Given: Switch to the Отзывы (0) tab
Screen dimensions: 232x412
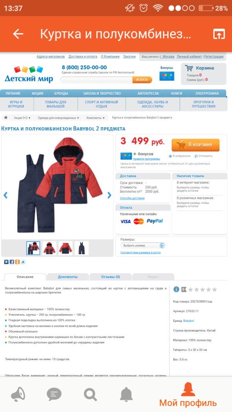Looking at the screenshot, I should [x=110, y=277].
